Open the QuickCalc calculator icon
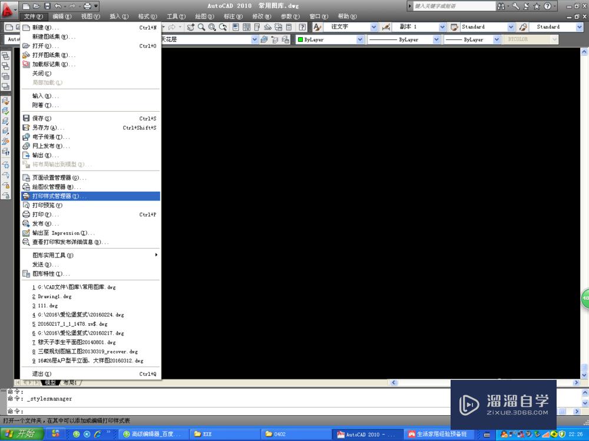 pos(289,27)
